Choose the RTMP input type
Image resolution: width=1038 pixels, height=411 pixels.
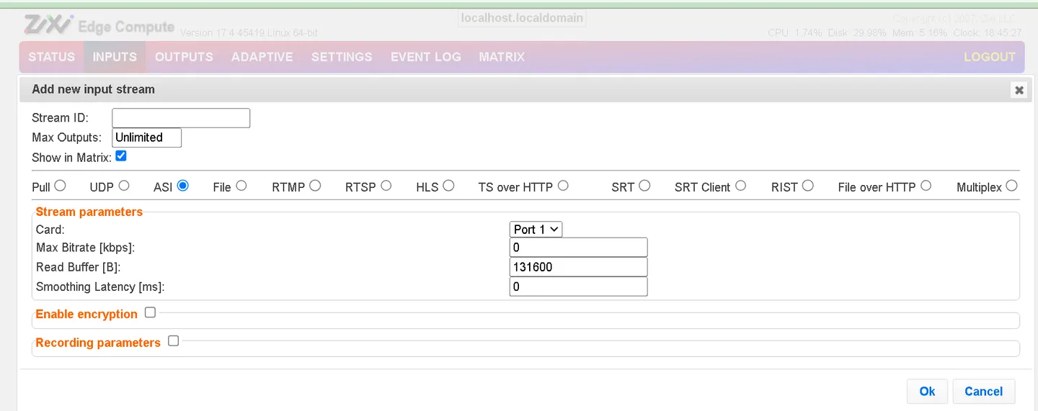coord(315,186)
